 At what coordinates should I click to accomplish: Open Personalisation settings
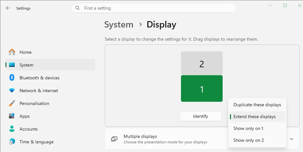[x=50, y=103]
